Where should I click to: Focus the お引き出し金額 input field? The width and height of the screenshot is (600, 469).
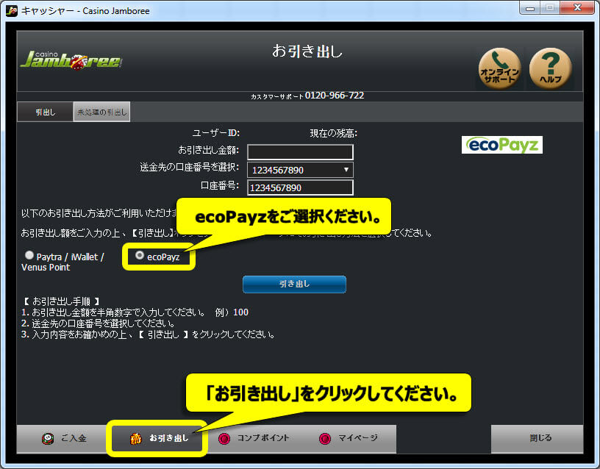[x=300, y=152]
